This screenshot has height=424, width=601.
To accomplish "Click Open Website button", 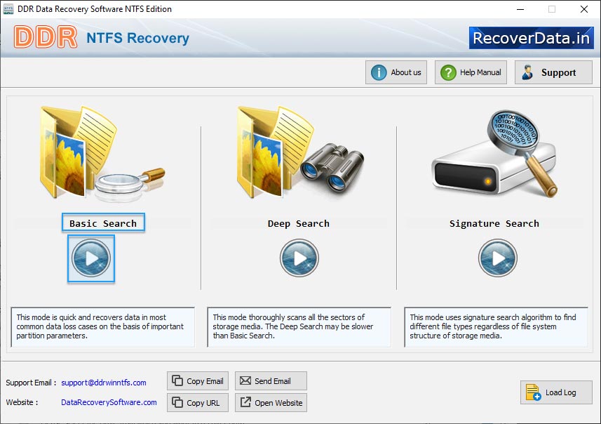I will 271,402.
